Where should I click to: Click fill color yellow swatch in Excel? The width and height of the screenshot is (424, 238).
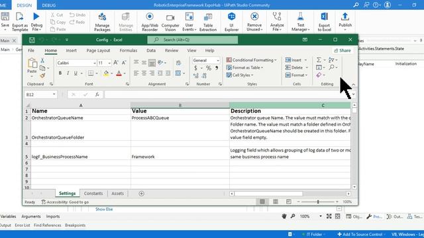click(106, 73)
